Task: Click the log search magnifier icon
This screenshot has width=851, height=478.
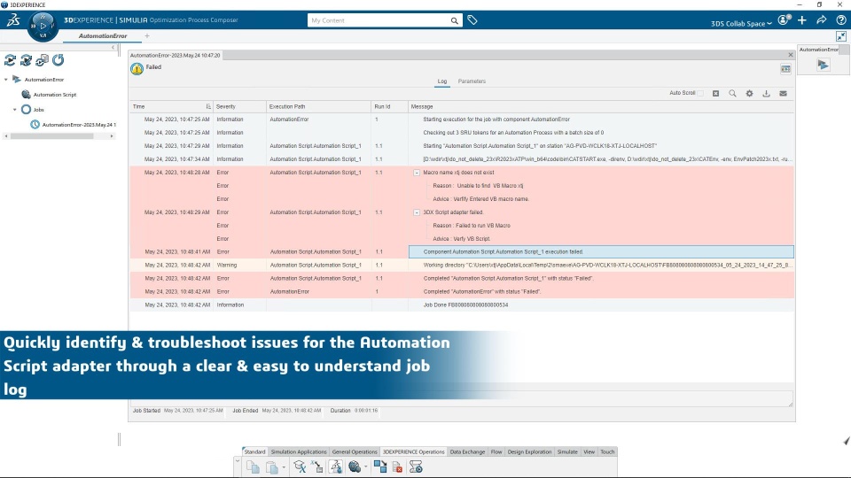Action: click(x=732, y=93)
